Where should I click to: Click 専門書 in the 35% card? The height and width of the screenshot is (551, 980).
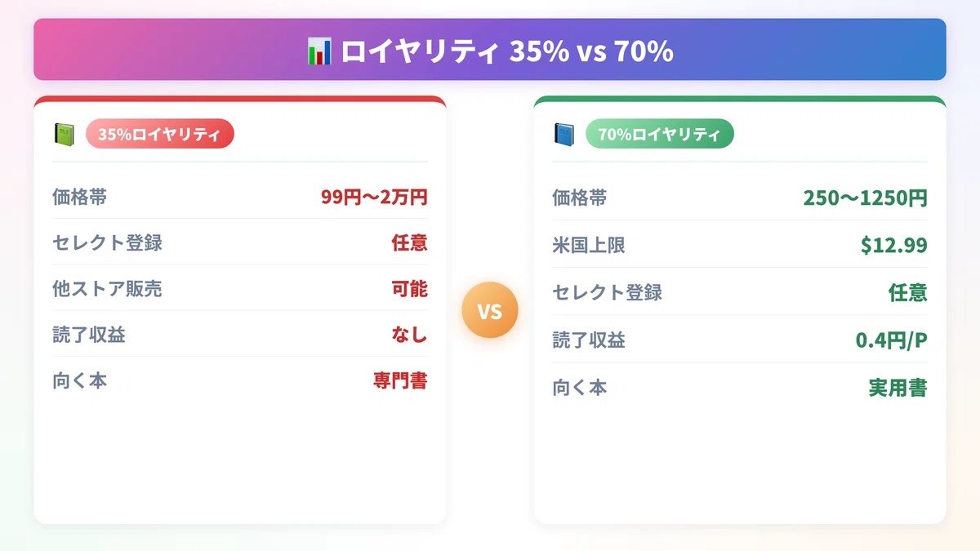[x=400, y=380]
